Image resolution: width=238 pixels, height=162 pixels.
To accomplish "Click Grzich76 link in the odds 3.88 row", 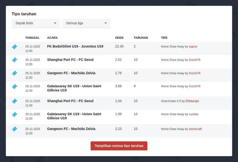I will tap(195, 86).
